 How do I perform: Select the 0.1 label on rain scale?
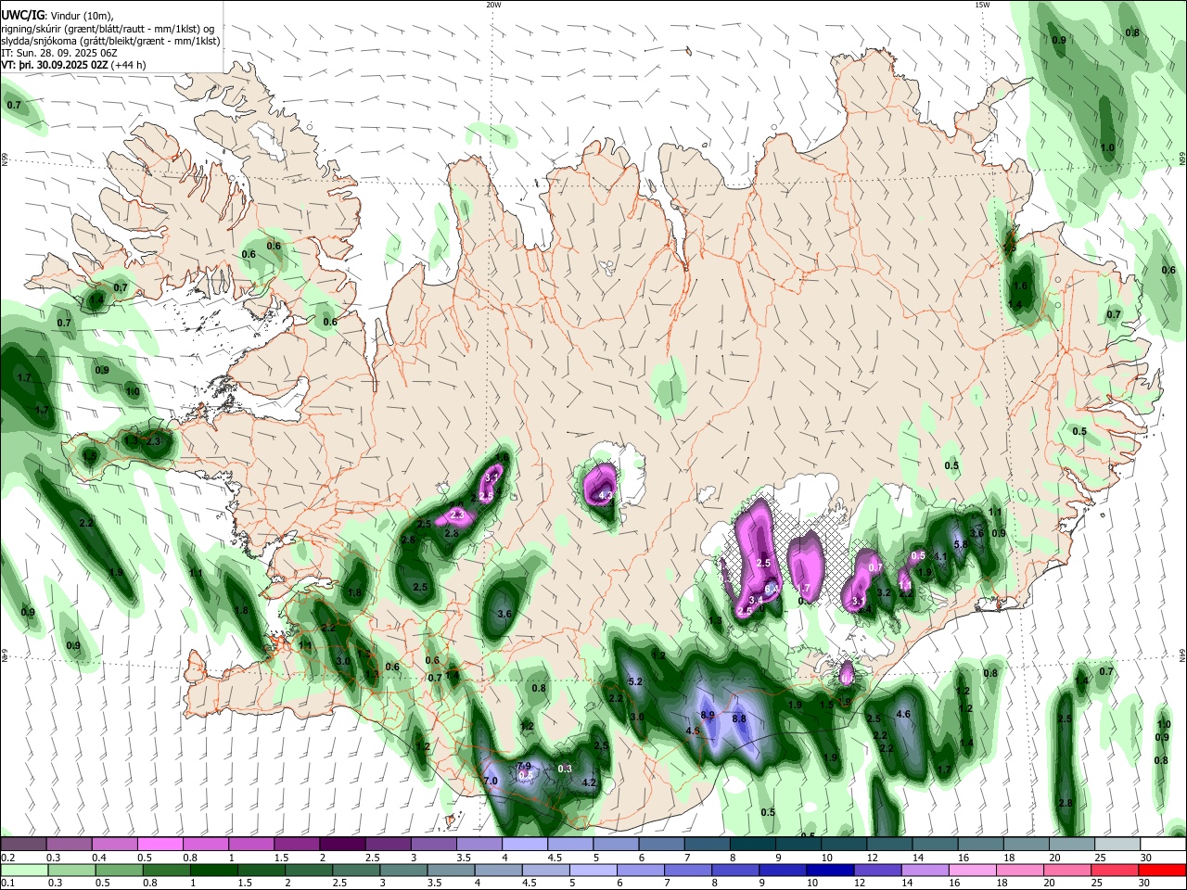7,884
